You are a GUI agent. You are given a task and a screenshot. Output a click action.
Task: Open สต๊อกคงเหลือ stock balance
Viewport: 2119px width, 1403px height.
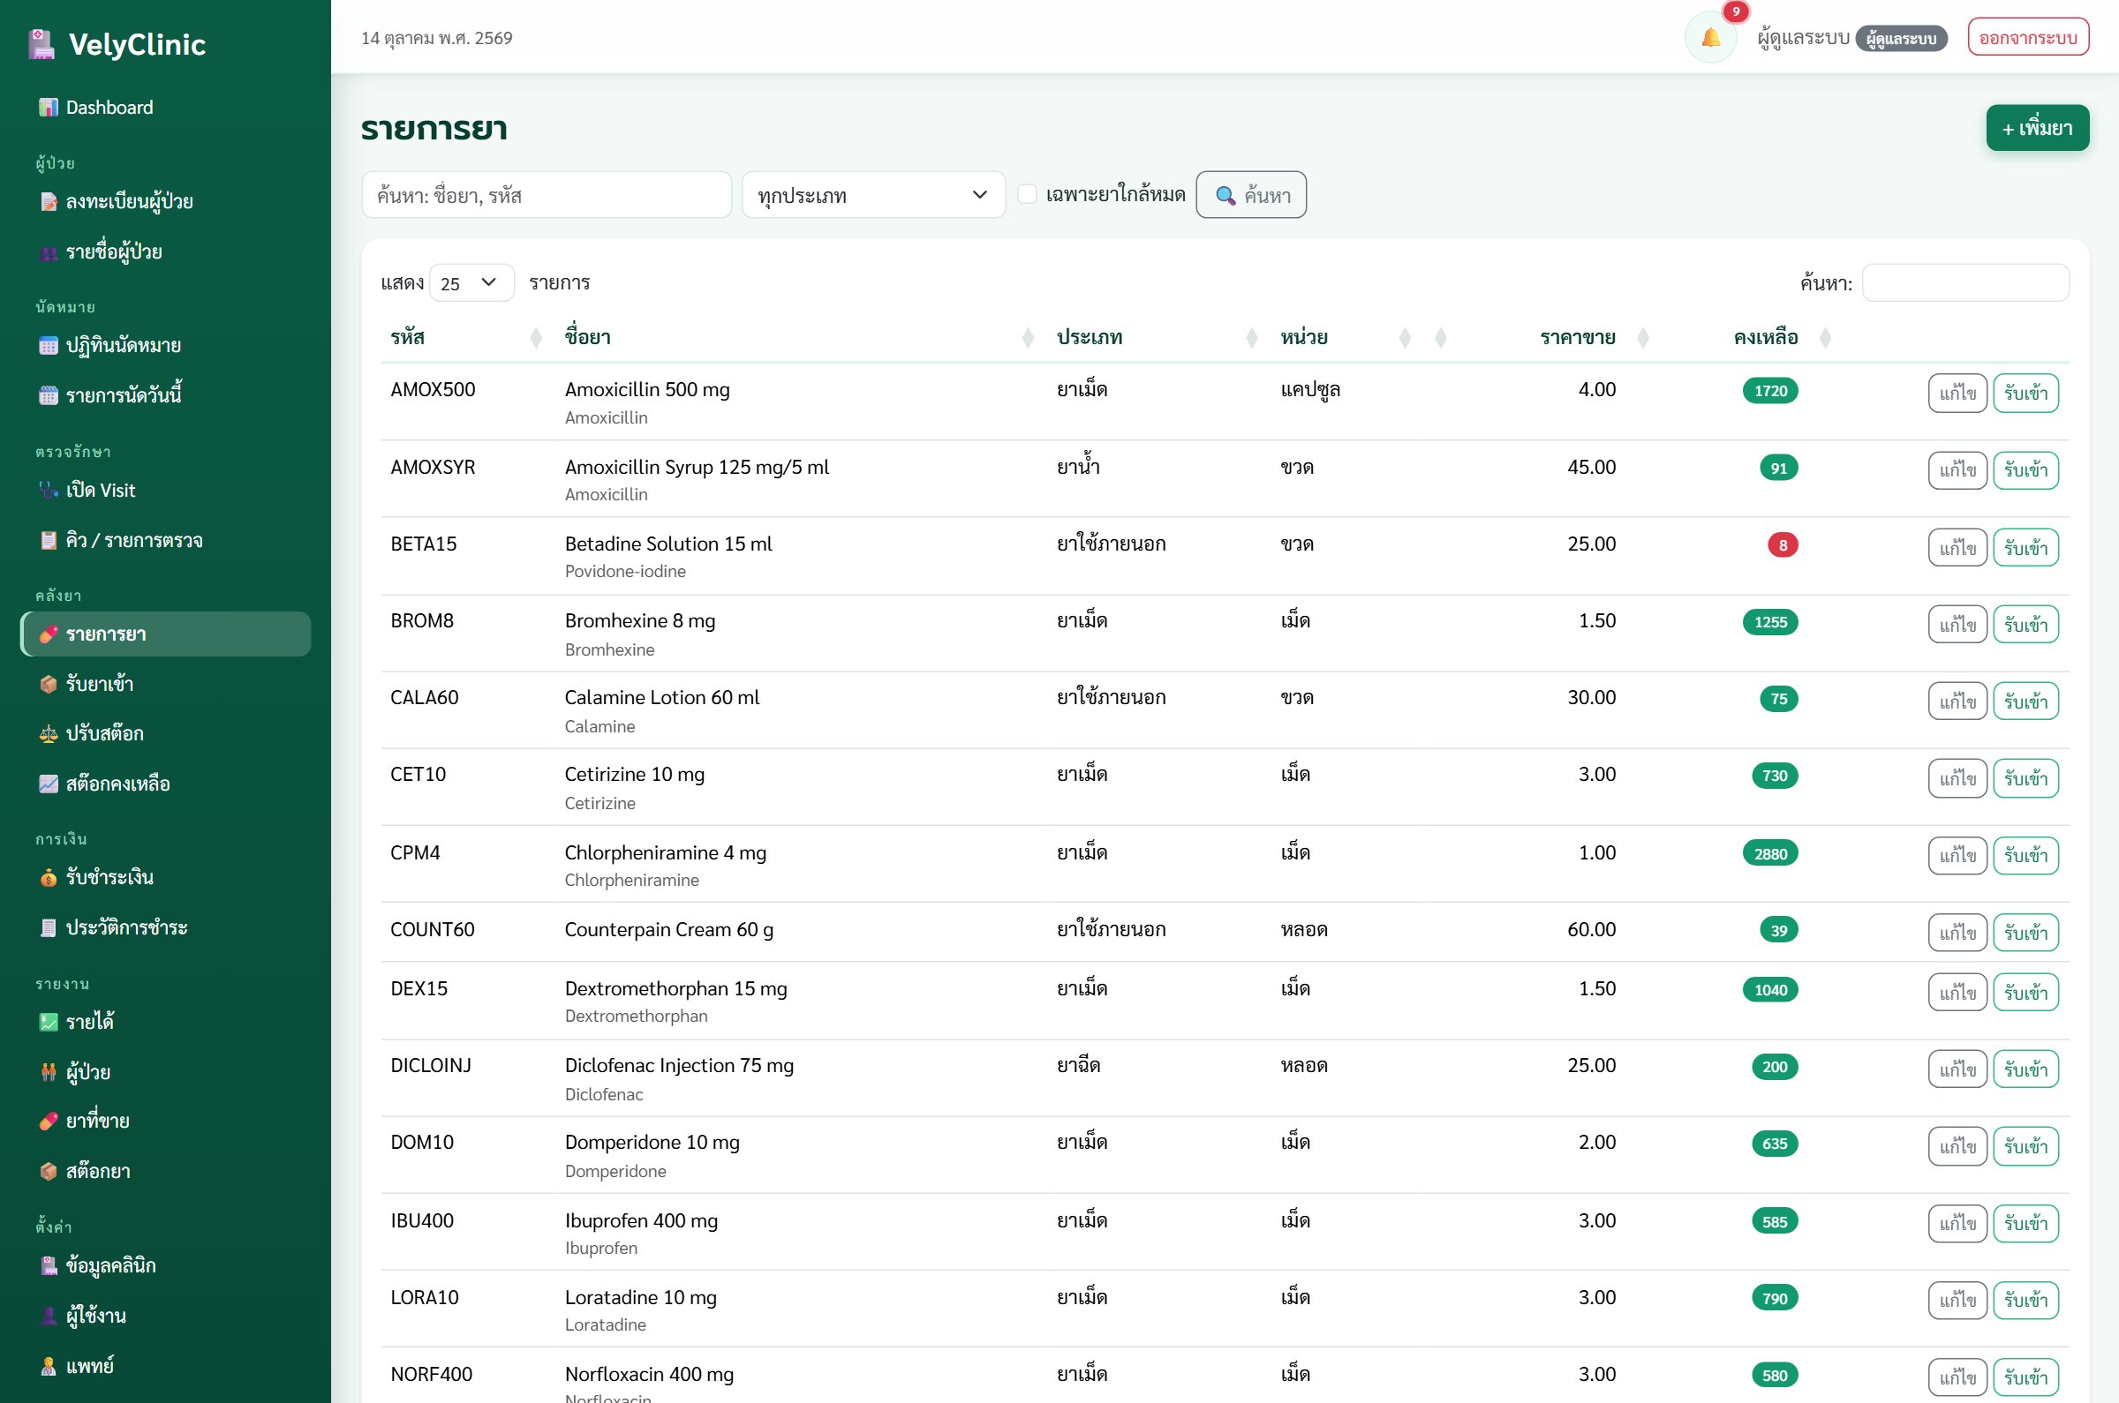point(166,784)
